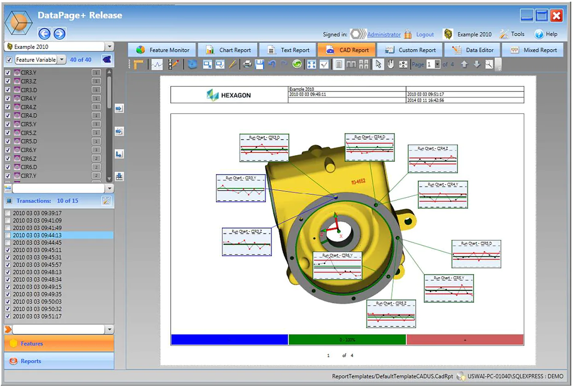
Task: Open the Text Report tab
Action: tap(288, 50)
